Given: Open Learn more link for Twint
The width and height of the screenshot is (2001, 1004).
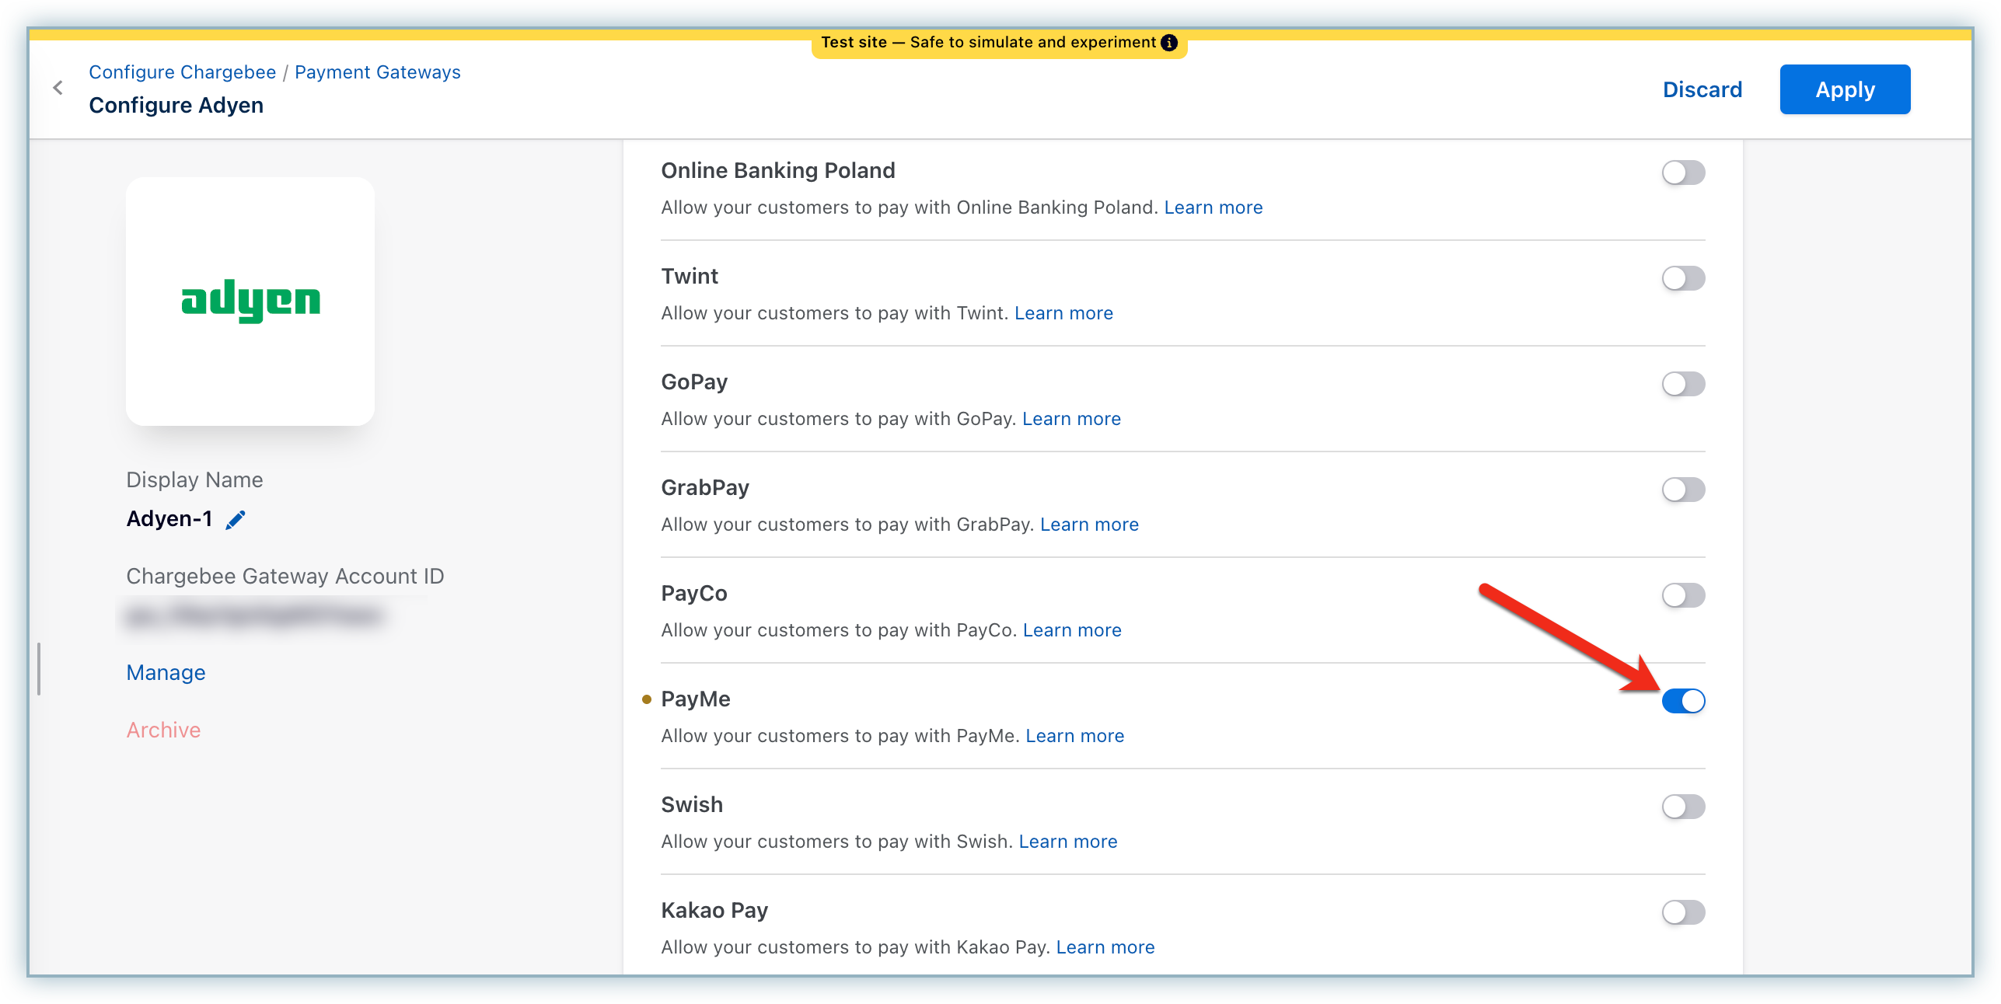Looking at the screenshot, I should (x=1063, y=313).
